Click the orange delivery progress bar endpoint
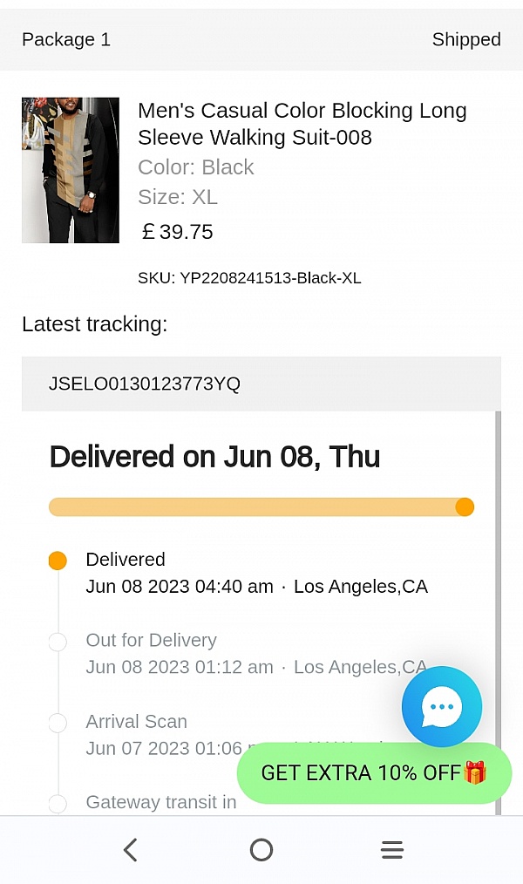The height and width of the screenshot is (884, 523). (x=465, y=507)
